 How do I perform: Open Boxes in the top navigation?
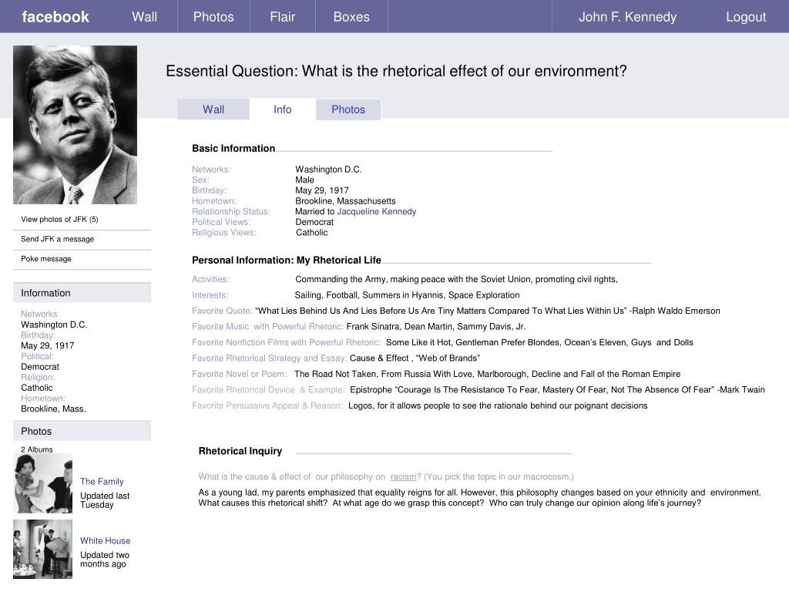point(351,17)
